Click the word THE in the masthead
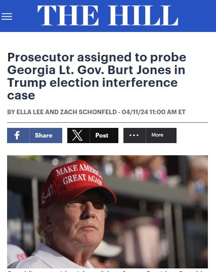This screenshot has height=272, width=216. [x=68, y=16]
